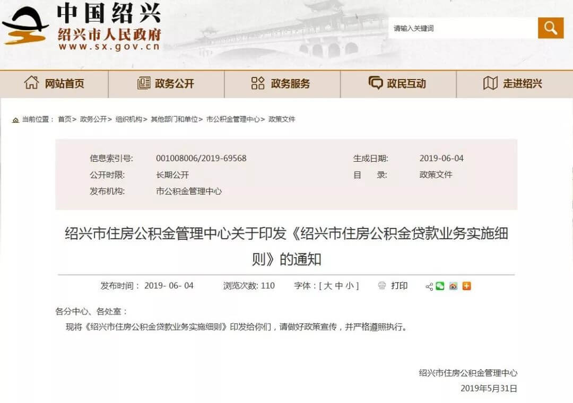Click the house icon next to 网站首页
The width and height of the screenshot is (573, 403).
32,83
